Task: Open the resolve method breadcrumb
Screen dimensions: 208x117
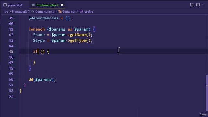Action: (x=88, y=12)
